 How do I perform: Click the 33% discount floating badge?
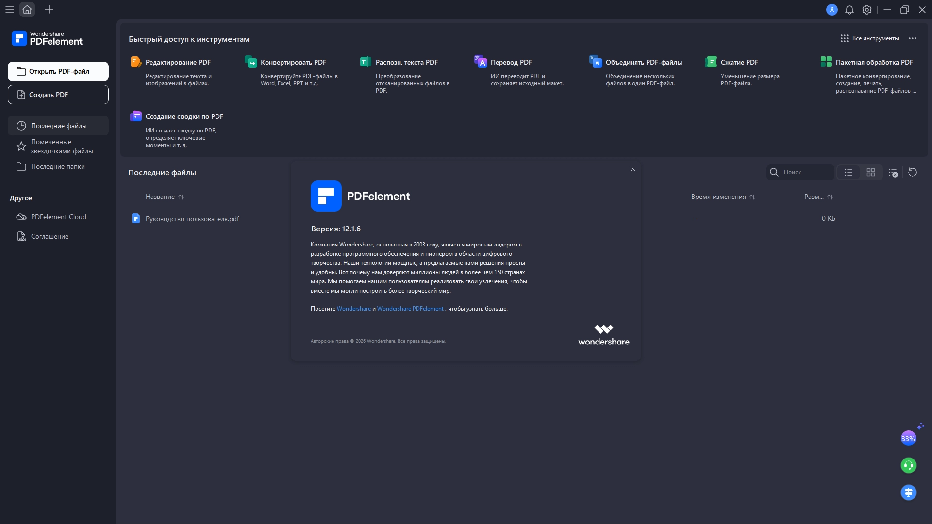click(x=908, y=438)
